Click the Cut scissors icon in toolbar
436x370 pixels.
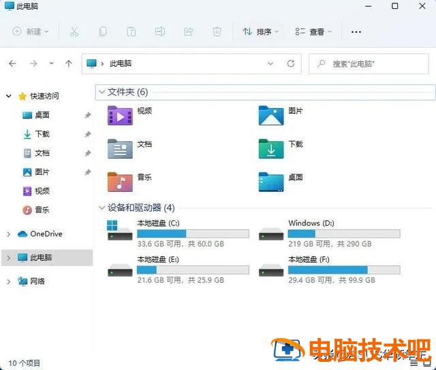pyautogui.click(x=74, y=32)
